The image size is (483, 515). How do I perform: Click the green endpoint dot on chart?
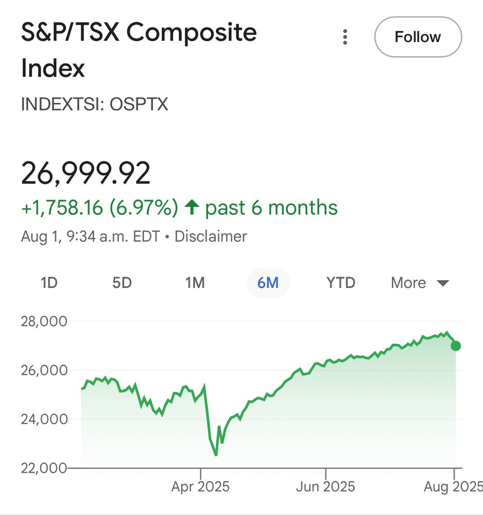click(x=455, y=346)
